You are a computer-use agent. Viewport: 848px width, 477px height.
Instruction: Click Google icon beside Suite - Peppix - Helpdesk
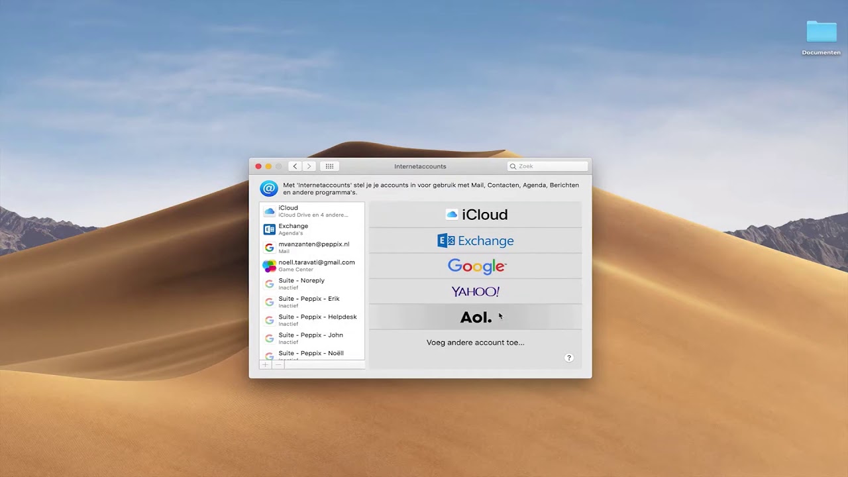click(x=269, y=320)
